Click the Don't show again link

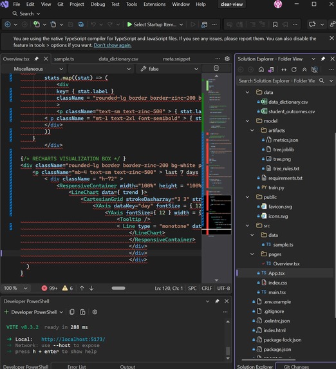113,45
